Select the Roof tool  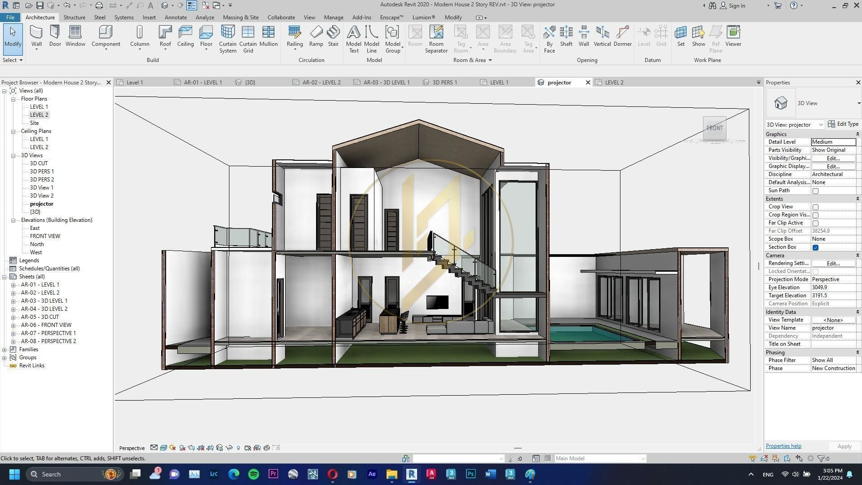pyautogui.click(x=165, y=36)
